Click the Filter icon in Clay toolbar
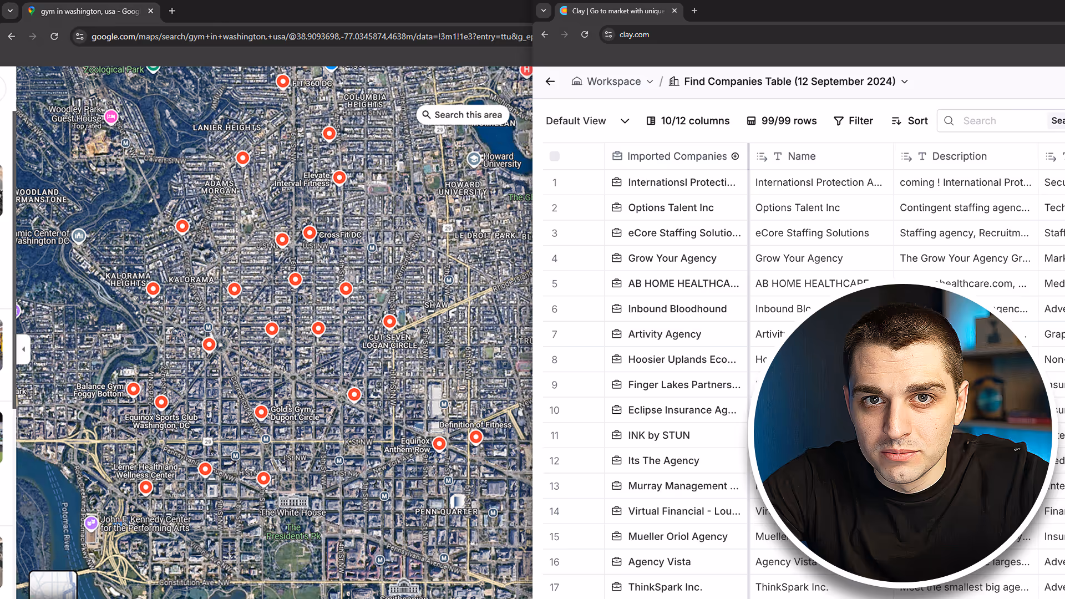The width and height of the screenshot is (1065, 599). [x=839, y=121]
